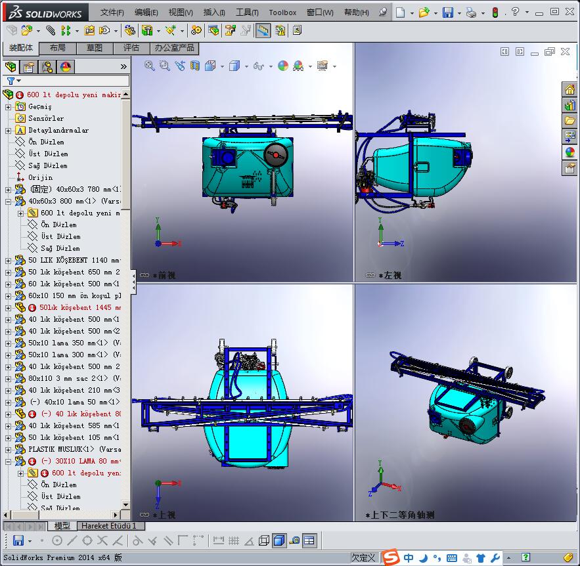Click the Section View icon
Image resolution: width=580 pixels, height=566 pixels.
(195, 66)
